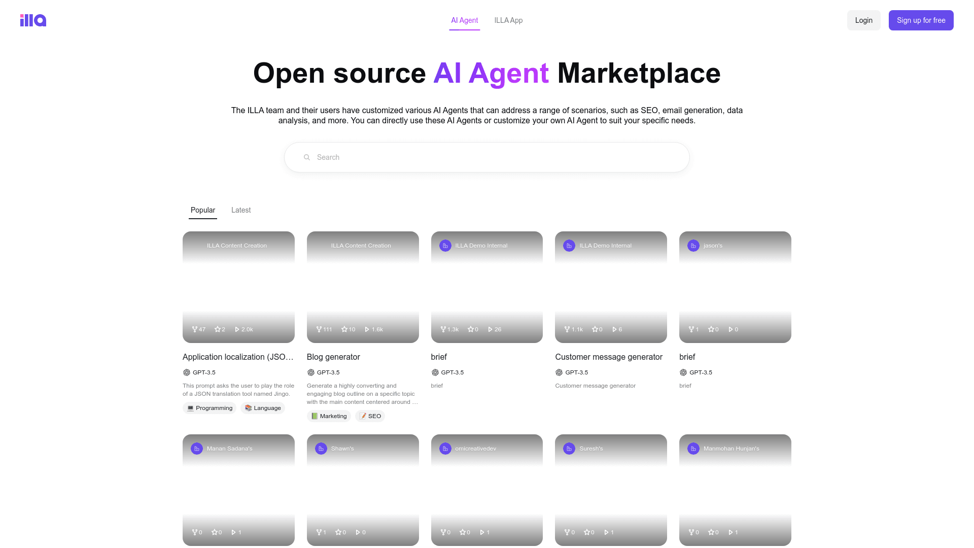Click GPT-3.5 model icon under Blog generator
Image resolution: width=974 pixels, height=548 pixels.
(x=311, y=372)
